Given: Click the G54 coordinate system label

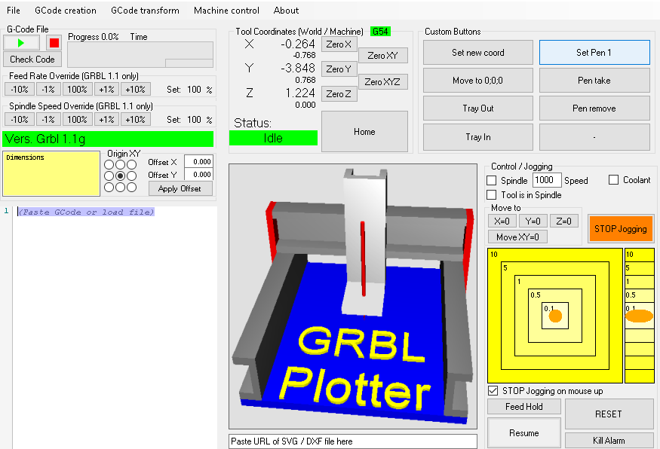Looking at the screenshot, I should [380, 32].
